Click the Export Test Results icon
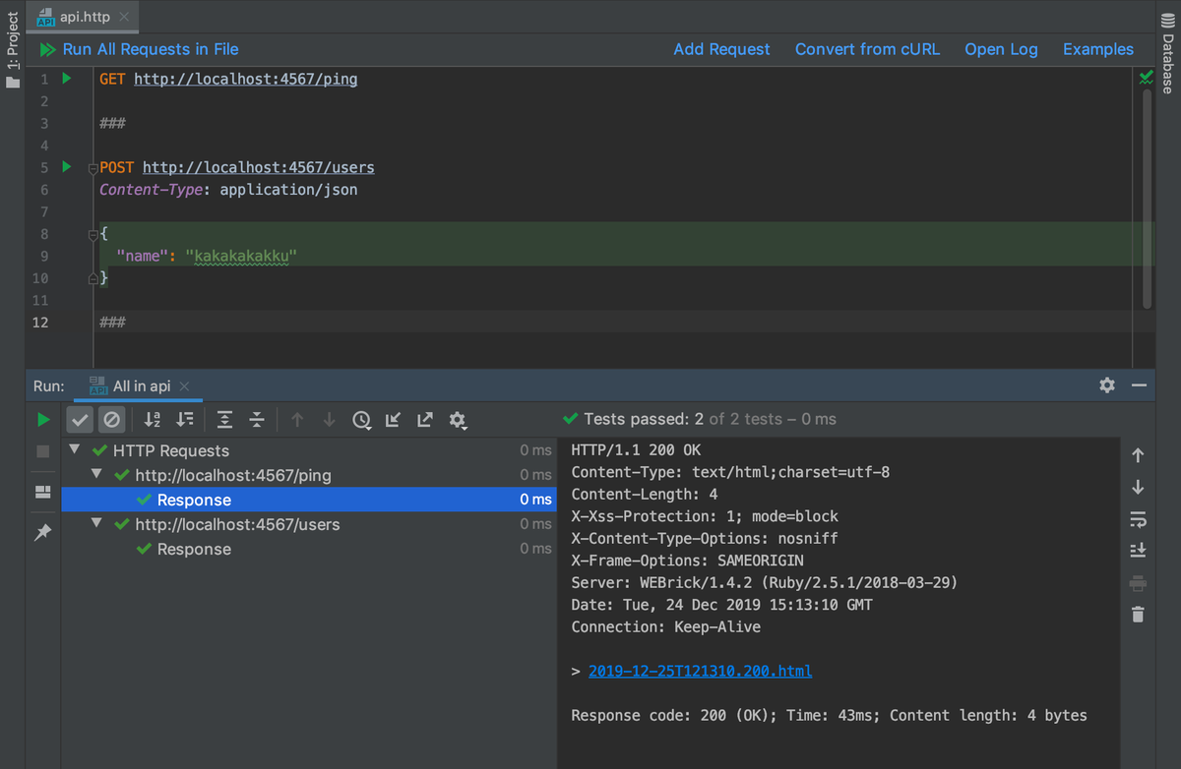 (x=424, y=420)
